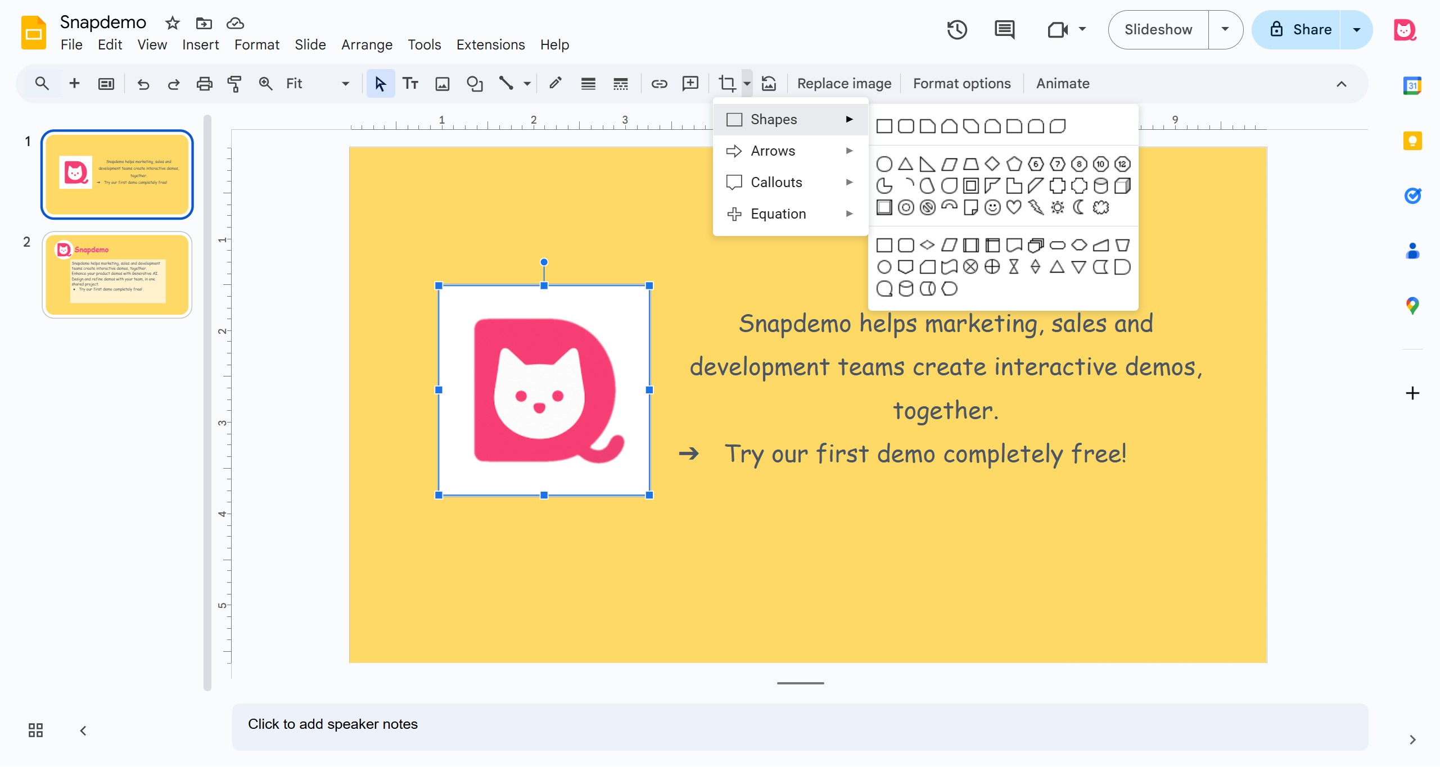Open Google Maps side panel
This screenshot has width=1440, height=767.
(x=1412, y=306)
